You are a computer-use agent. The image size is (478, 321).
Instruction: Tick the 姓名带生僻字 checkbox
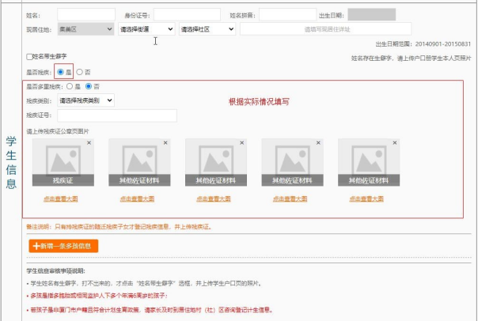30,58
